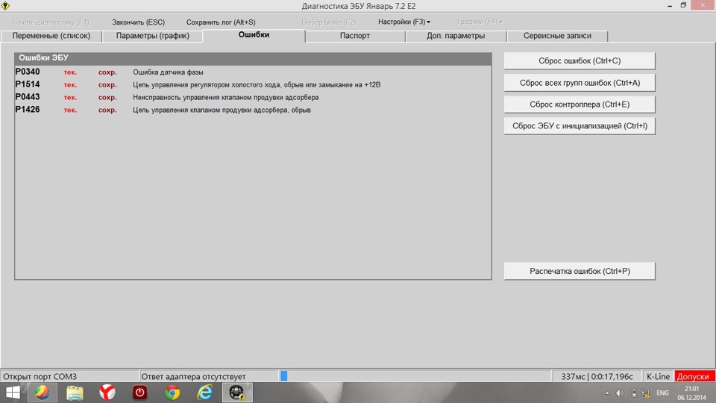Screen dimensions: 716x403
Task: Click Ответ адаптера отсутствует status message
Action: pos(193,376)
